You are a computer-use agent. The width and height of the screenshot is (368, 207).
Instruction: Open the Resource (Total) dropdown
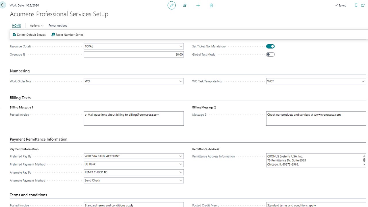coord(181,46)
